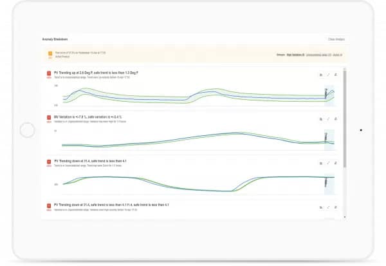Screen dimensions: 386x266
Task: Click expand icon on PV Trending up row
Action: 328,75
